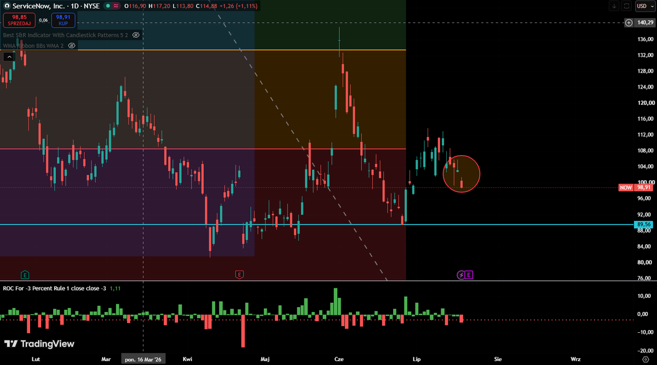Select the ROC For -3 Percent Rule indicator legend
The height and width of the screenshot is (365, 657).
55,288
